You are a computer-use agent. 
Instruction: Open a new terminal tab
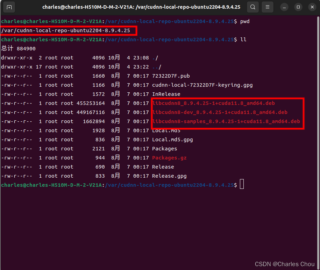pos(9,7)
